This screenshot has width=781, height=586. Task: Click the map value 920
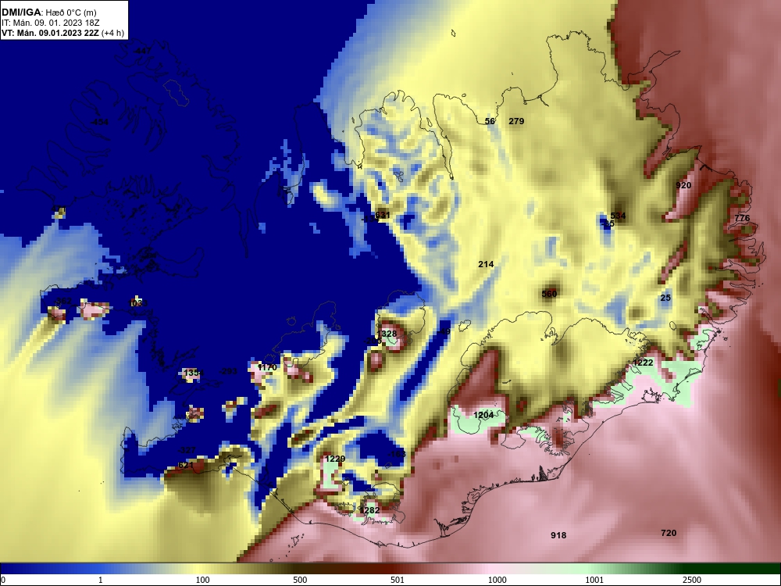(683, 185)
